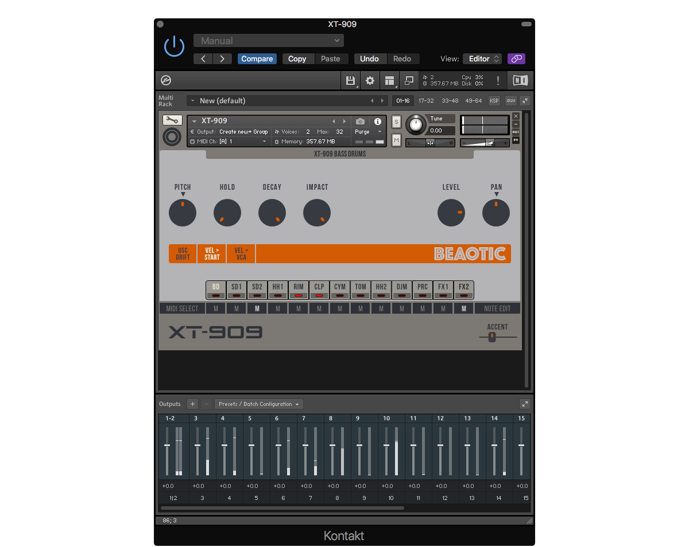Click the Native Instruments NI logo

520,80
